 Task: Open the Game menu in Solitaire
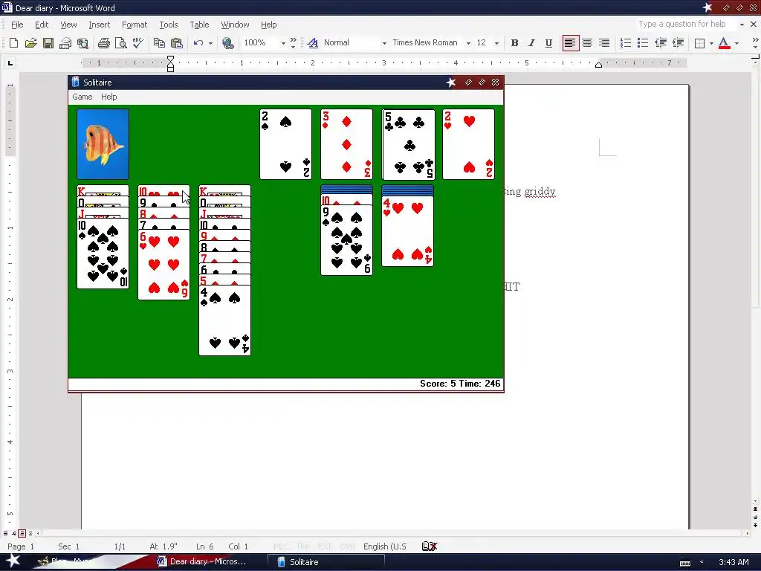pos(82,97)
